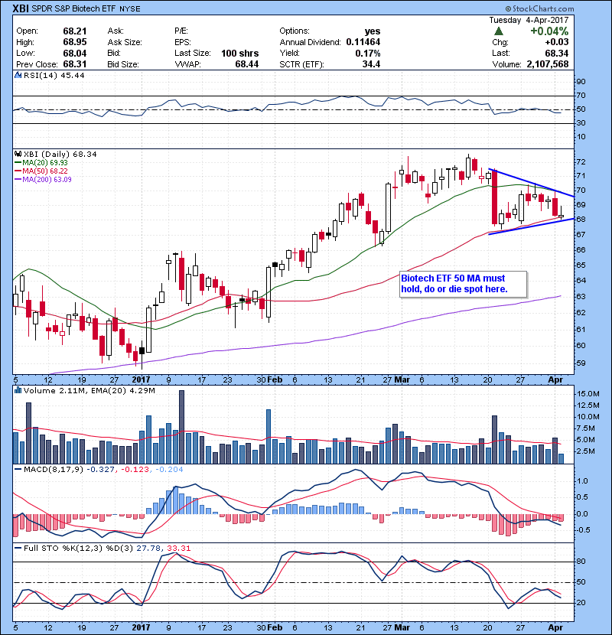Click the 59 price axis label
The width and height of the screenshot is (612, 635).
point(581,363)
